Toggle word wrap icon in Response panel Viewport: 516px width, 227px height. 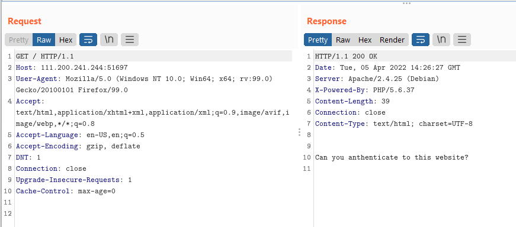coord(421,40)
